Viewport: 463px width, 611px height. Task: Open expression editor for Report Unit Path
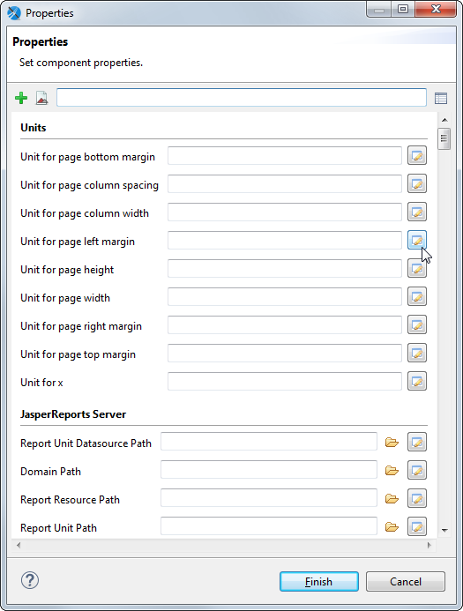[417, 526]
